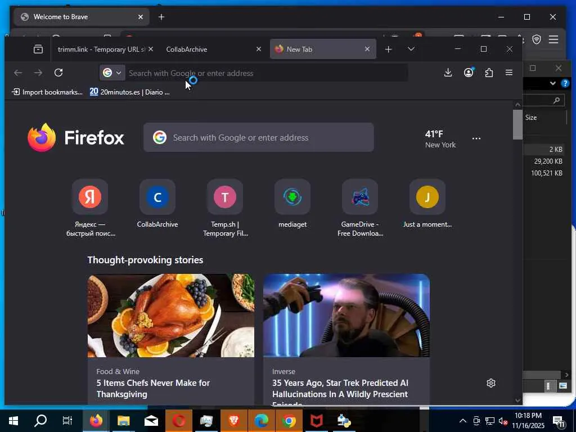
Task: Click help icon in background window
Action: point(565,83)
